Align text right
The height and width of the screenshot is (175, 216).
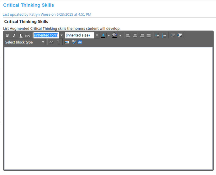pos(142,35)
